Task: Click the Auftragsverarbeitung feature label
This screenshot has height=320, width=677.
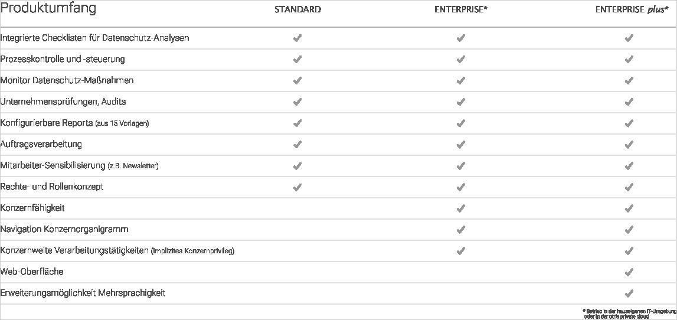Action: point(41,144)
